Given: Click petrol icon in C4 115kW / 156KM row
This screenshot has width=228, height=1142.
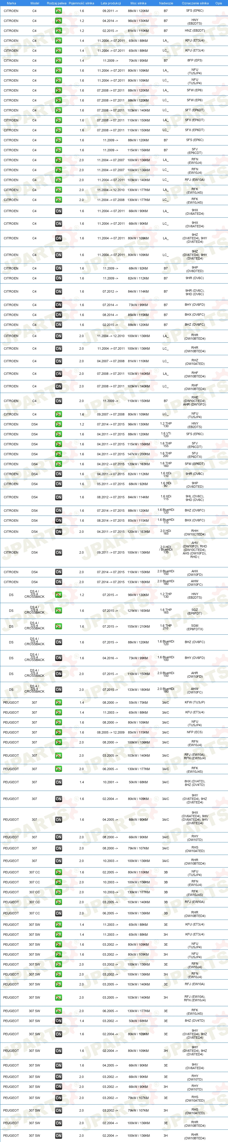Looking at the screenshot, I should [58, 150].
